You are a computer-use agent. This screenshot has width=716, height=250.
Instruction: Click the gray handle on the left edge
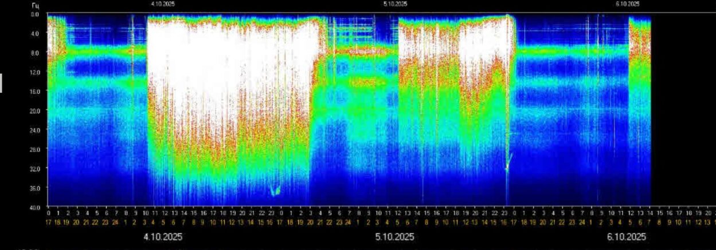coord(1,83)
